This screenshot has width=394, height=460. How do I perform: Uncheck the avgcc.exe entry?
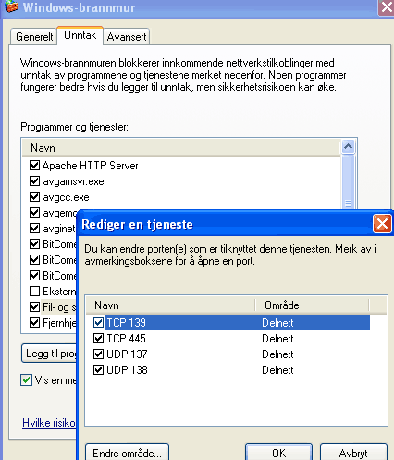pyautogui.click(x=34, y=197)
